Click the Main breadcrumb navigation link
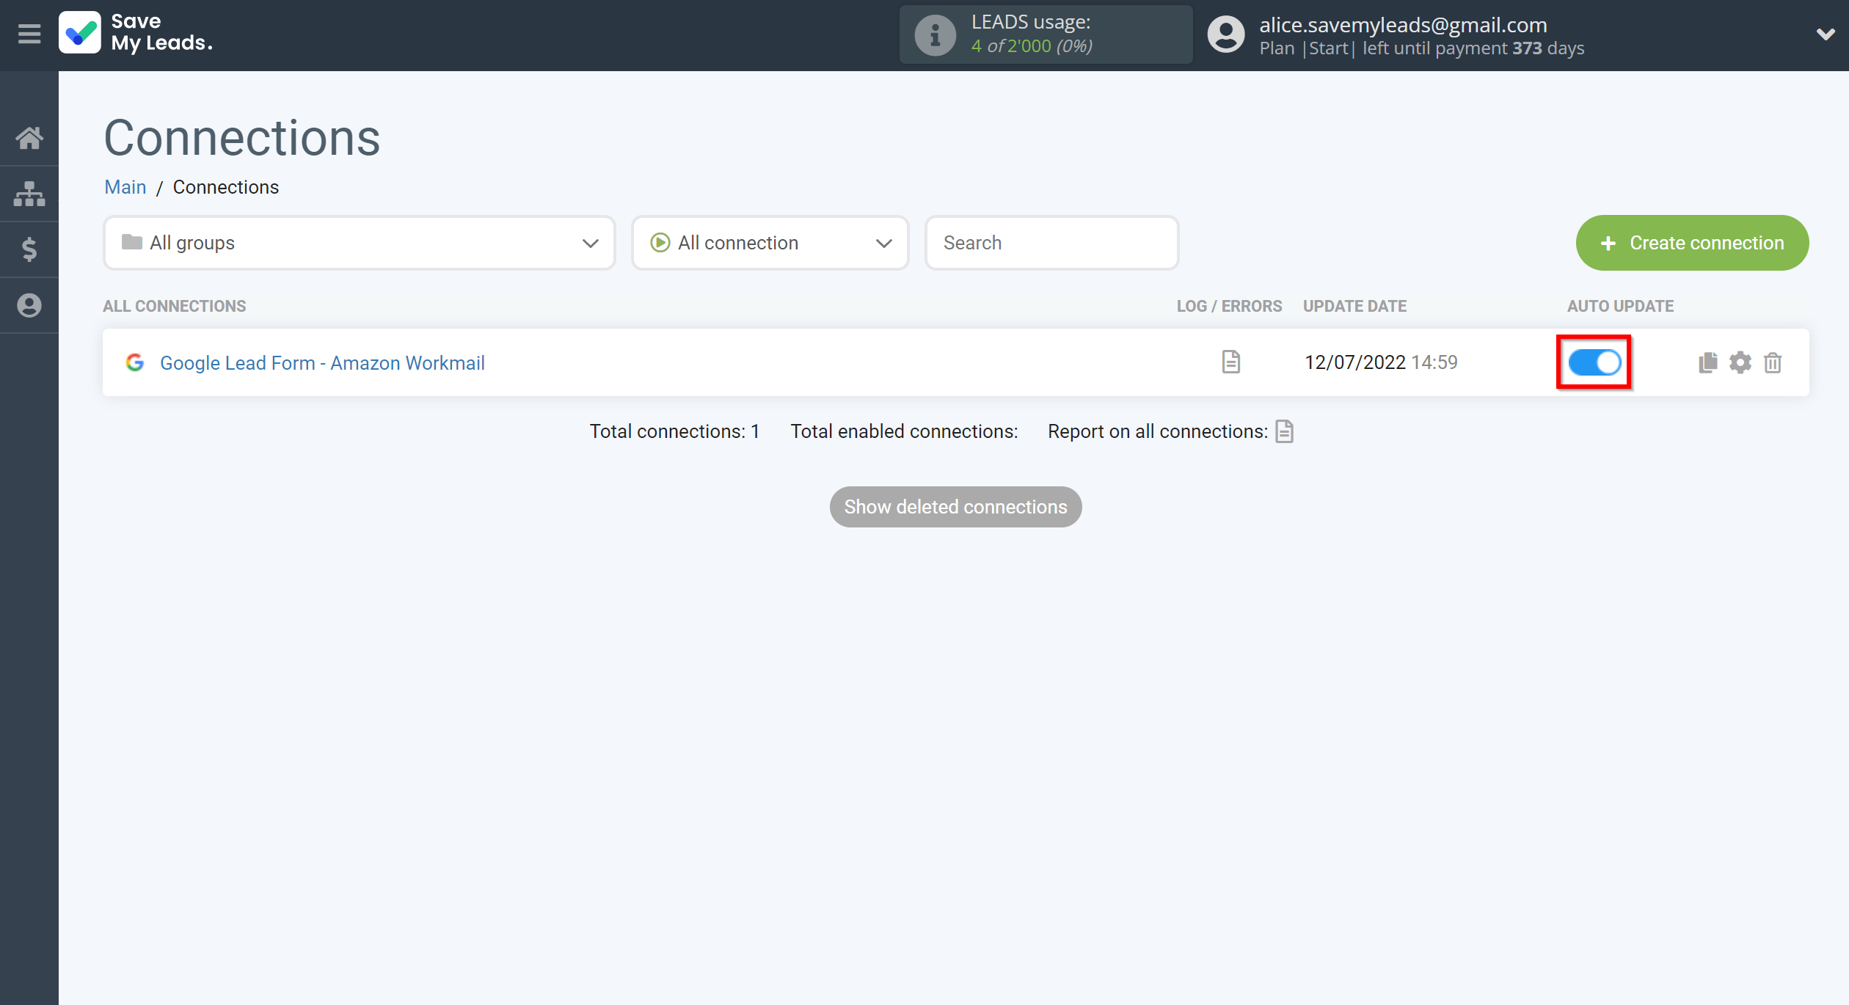This screenshot has width=1849, height=1005. pos(124,187)
